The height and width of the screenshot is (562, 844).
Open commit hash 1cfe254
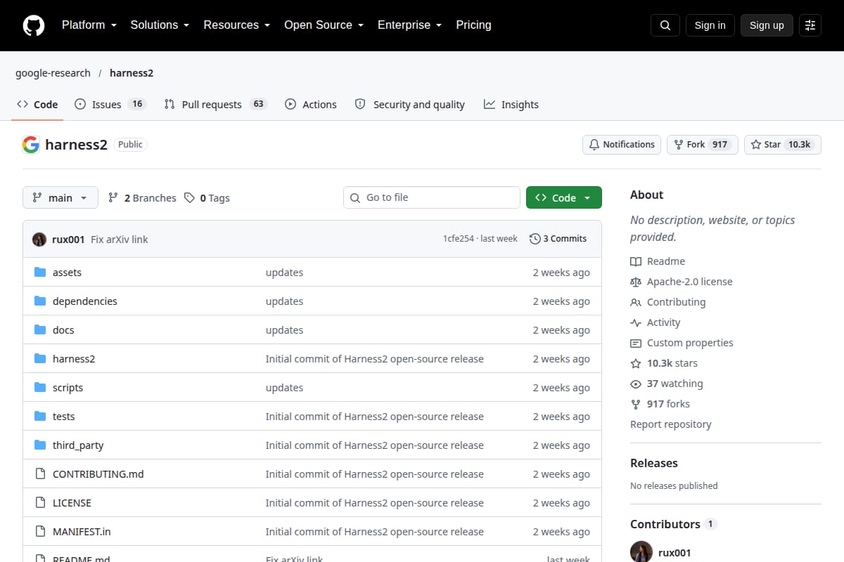[459, 239]
